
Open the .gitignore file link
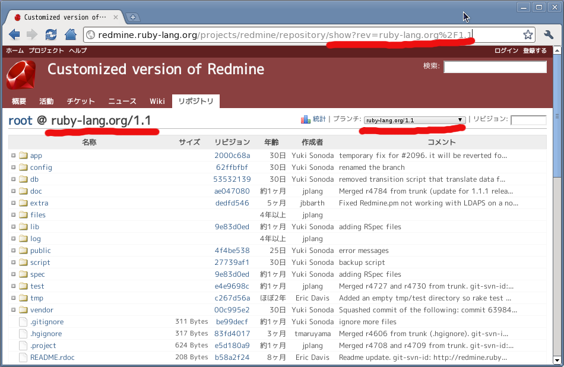(47, 322)
